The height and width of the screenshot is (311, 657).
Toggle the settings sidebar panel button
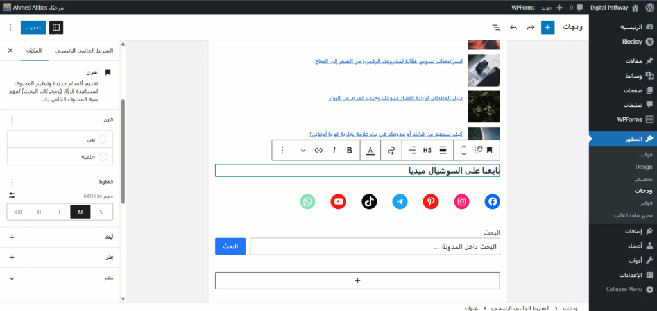pyautogui.click(x=56, y=28)
